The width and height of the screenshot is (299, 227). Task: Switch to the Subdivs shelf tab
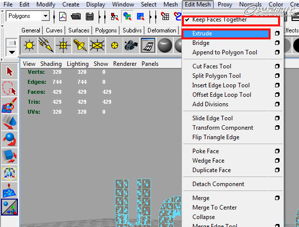click(x=132, y=30)
